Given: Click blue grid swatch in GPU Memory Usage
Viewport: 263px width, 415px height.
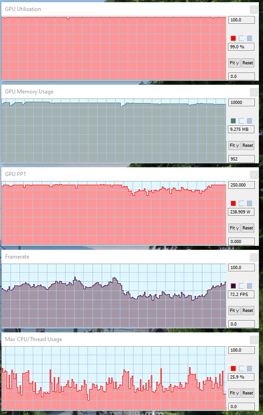Looking at the screenshot, I should coord(249,121).
